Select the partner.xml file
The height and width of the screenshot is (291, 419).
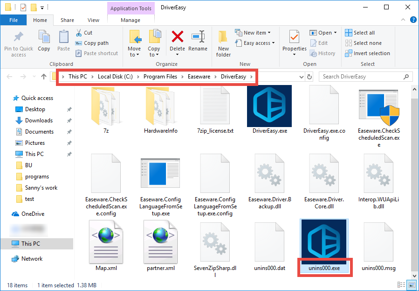[x=161, y=246]
